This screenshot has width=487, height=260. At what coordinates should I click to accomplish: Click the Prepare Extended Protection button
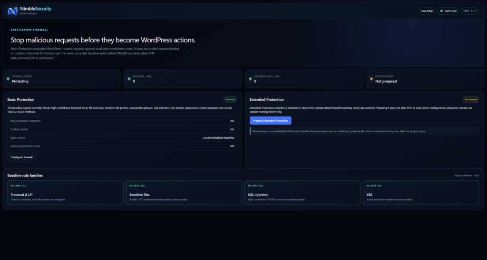tap(270, 120)
